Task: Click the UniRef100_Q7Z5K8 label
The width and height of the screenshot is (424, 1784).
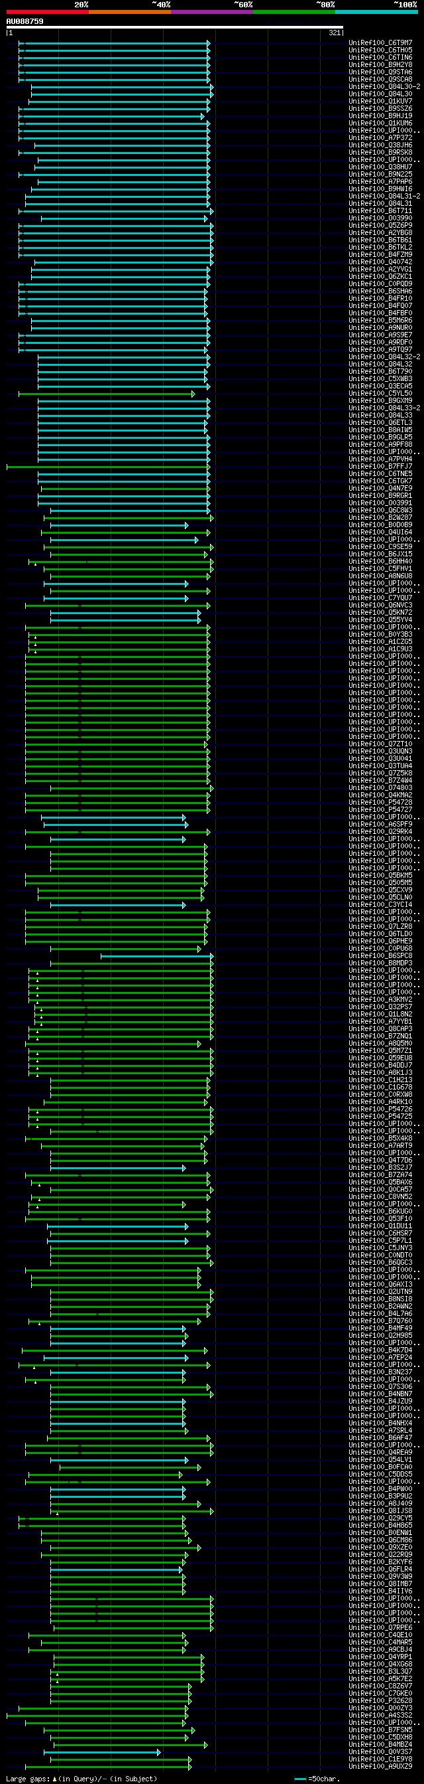Action: 380,773
